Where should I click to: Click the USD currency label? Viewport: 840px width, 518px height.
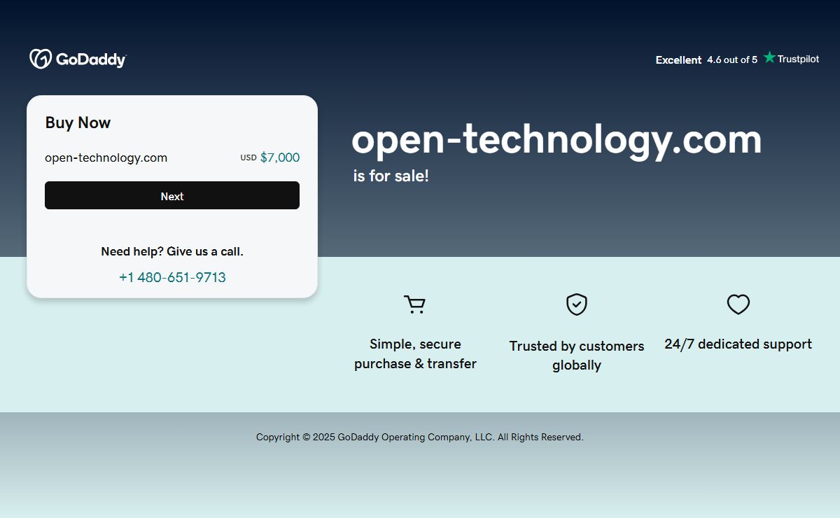(x=248, y=157)
